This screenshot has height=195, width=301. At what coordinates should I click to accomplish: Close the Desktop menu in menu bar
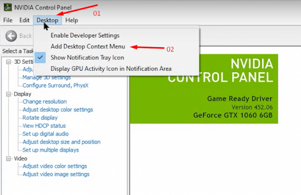[47, 20]
